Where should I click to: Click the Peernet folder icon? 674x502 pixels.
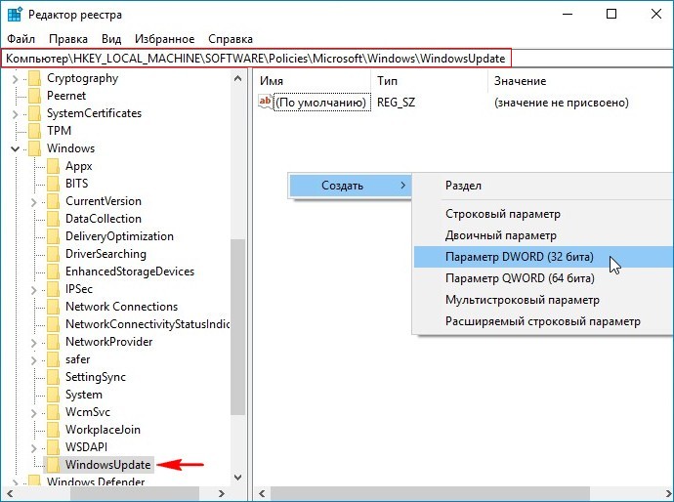[x=34, y=96]
